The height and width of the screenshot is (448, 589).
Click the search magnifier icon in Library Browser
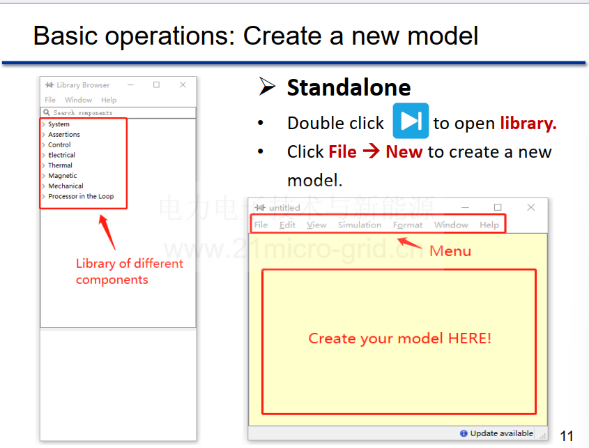47,112
